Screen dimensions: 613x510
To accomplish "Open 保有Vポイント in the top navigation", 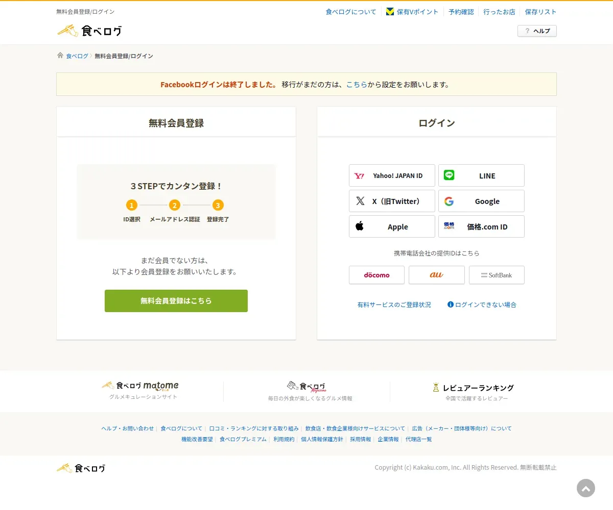I will point(417,12).
